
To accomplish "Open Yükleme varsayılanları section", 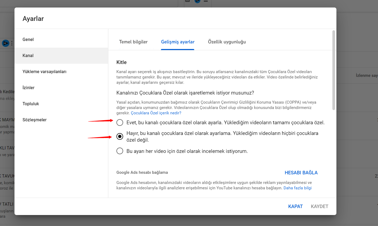I will coord(61,72).
